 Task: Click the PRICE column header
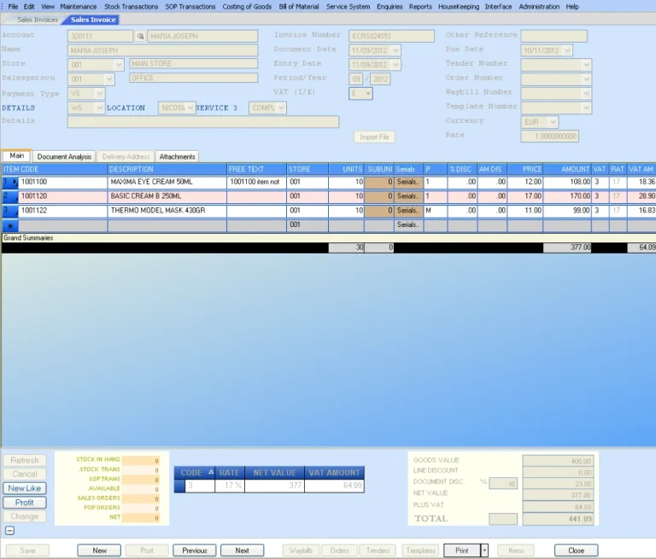[525, 169]
